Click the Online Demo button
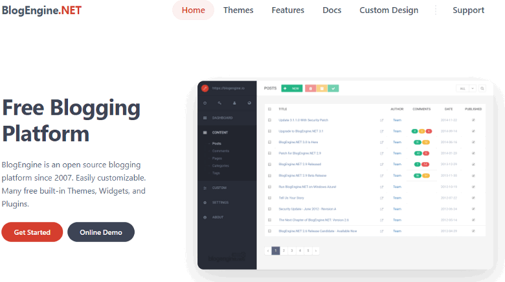The image size is (505, 282). [x=100, y=232]
